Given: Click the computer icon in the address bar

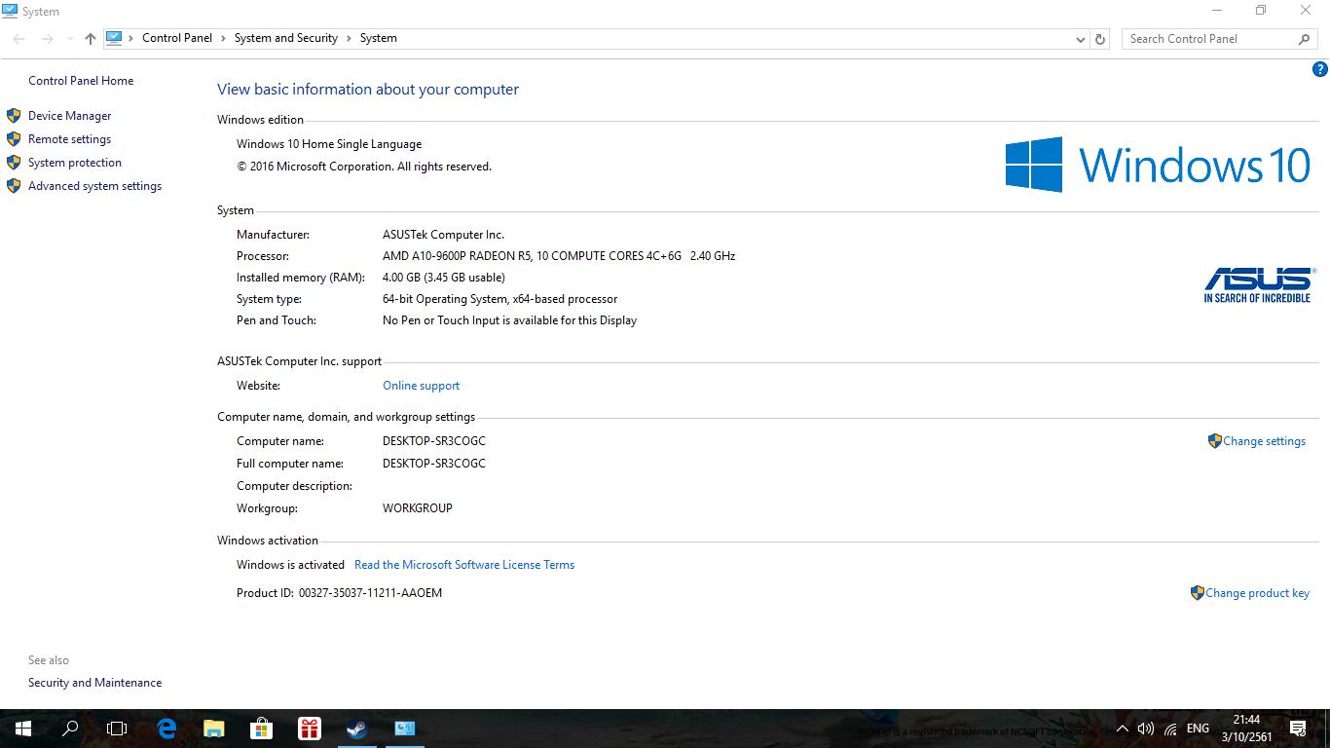Looking at the screenshot, I should [x=114, y=38].
